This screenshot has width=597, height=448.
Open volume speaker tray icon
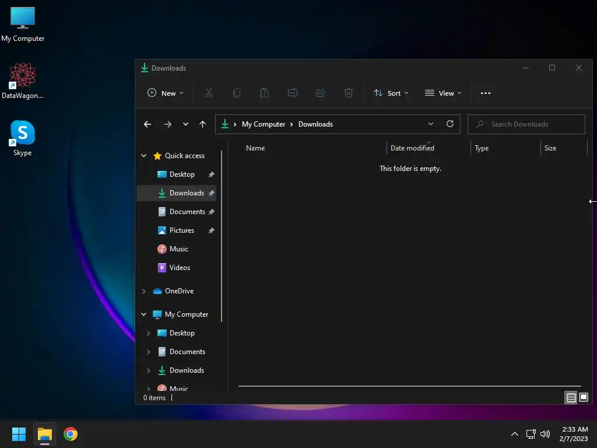(545, 434)
